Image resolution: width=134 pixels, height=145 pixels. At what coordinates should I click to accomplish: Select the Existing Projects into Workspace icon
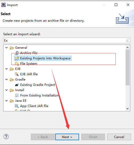17,58
